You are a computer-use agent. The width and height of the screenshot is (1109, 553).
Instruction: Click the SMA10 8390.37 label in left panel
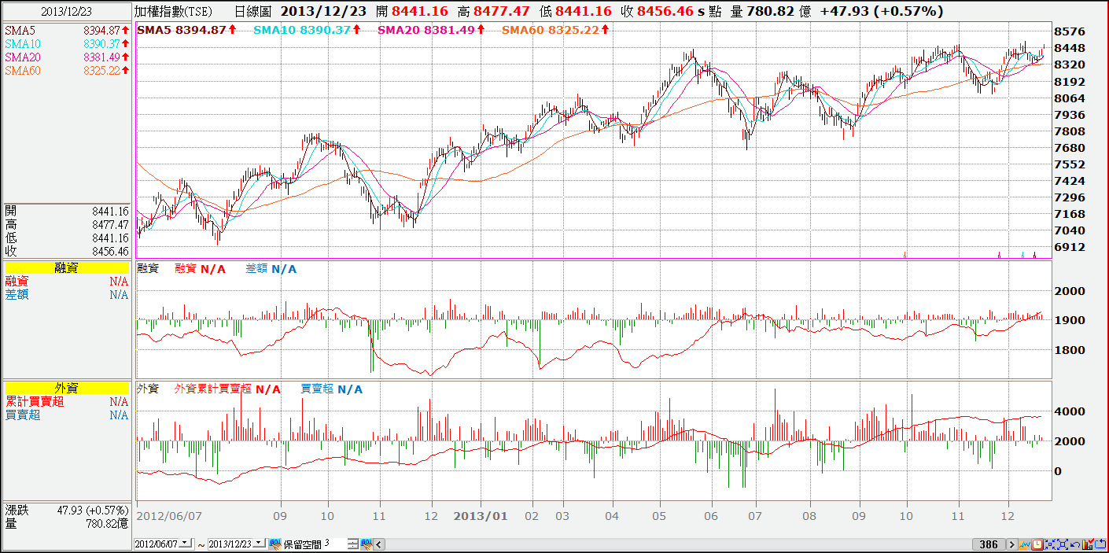(x=67, y=43)
